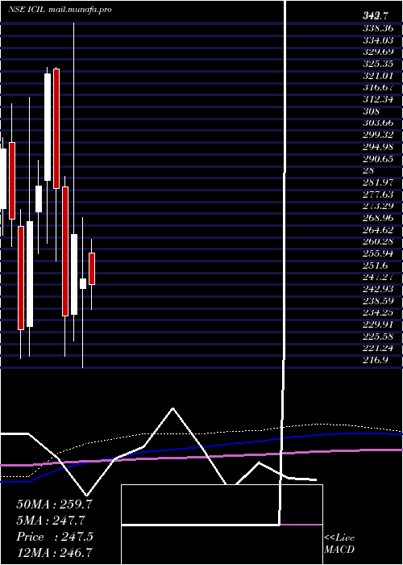Click the NSE ICIL mail.munafa.pro title text
This screenshot has height=565, width=403.
(x=60, y=10)
